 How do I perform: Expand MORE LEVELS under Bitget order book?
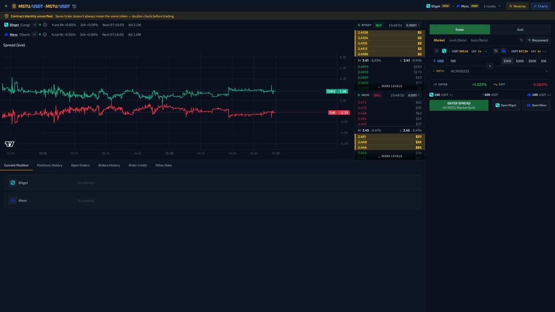point(390,86)
